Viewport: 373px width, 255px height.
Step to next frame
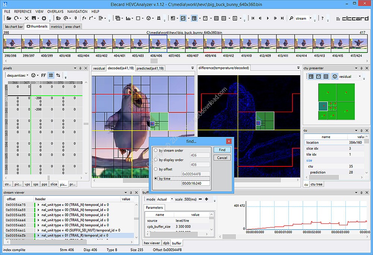[275, 18]
